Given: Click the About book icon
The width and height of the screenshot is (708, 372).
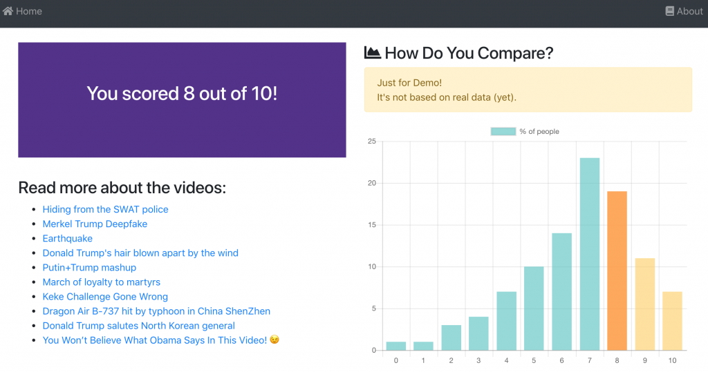Looking at the screenshot, I should point(669,11).
